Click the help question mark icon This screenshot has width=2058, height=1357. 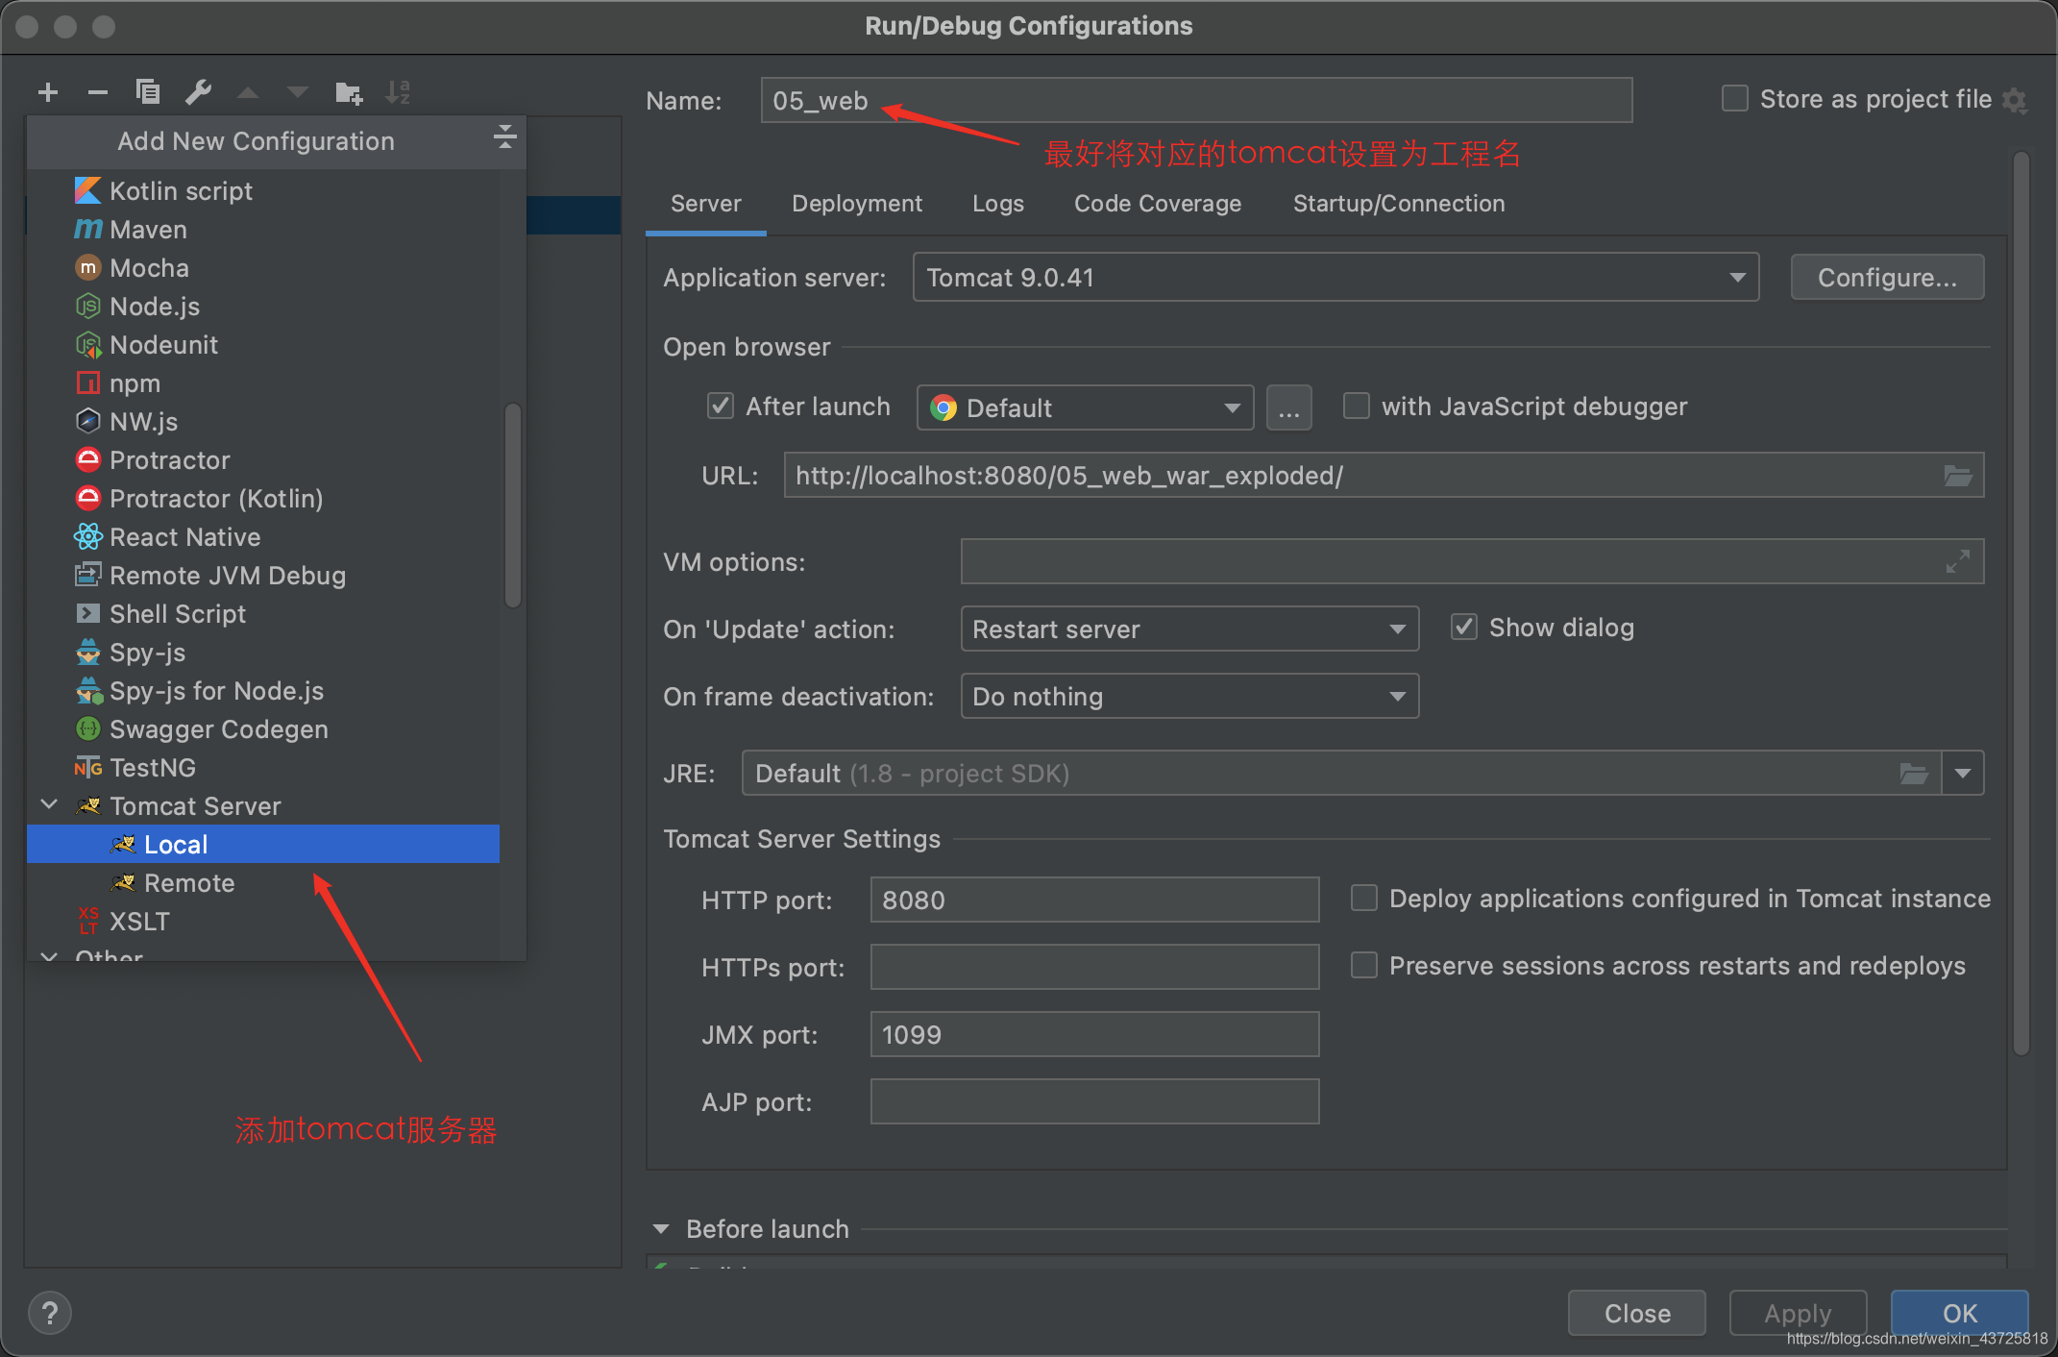[50, 1313]
